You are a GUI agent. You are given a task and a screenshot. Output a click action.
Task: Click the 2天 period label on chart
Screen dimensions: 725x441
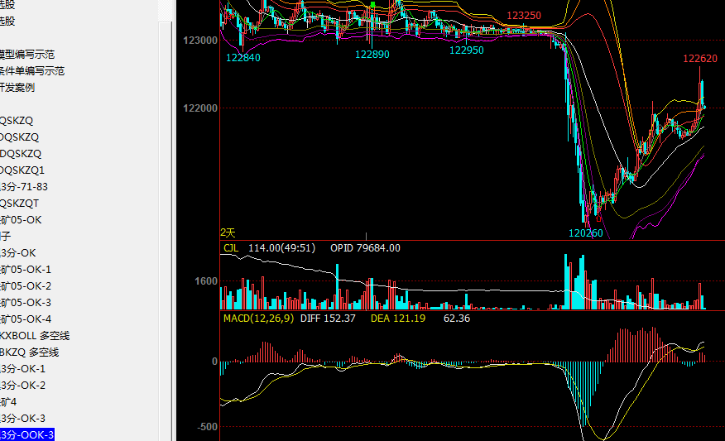pyautogui.click(x=228, y=233)
